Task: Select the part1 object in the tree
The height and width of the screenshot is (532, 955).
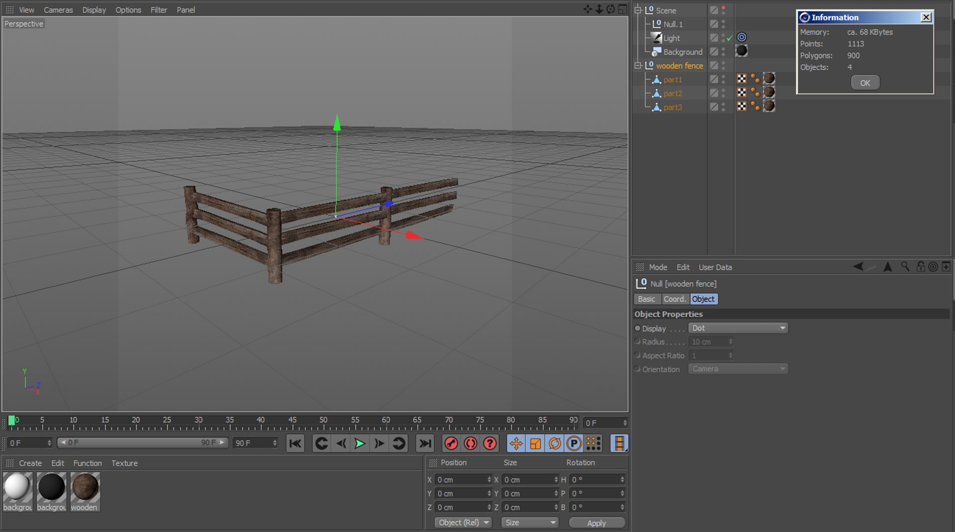Action: tap(672, 79)
